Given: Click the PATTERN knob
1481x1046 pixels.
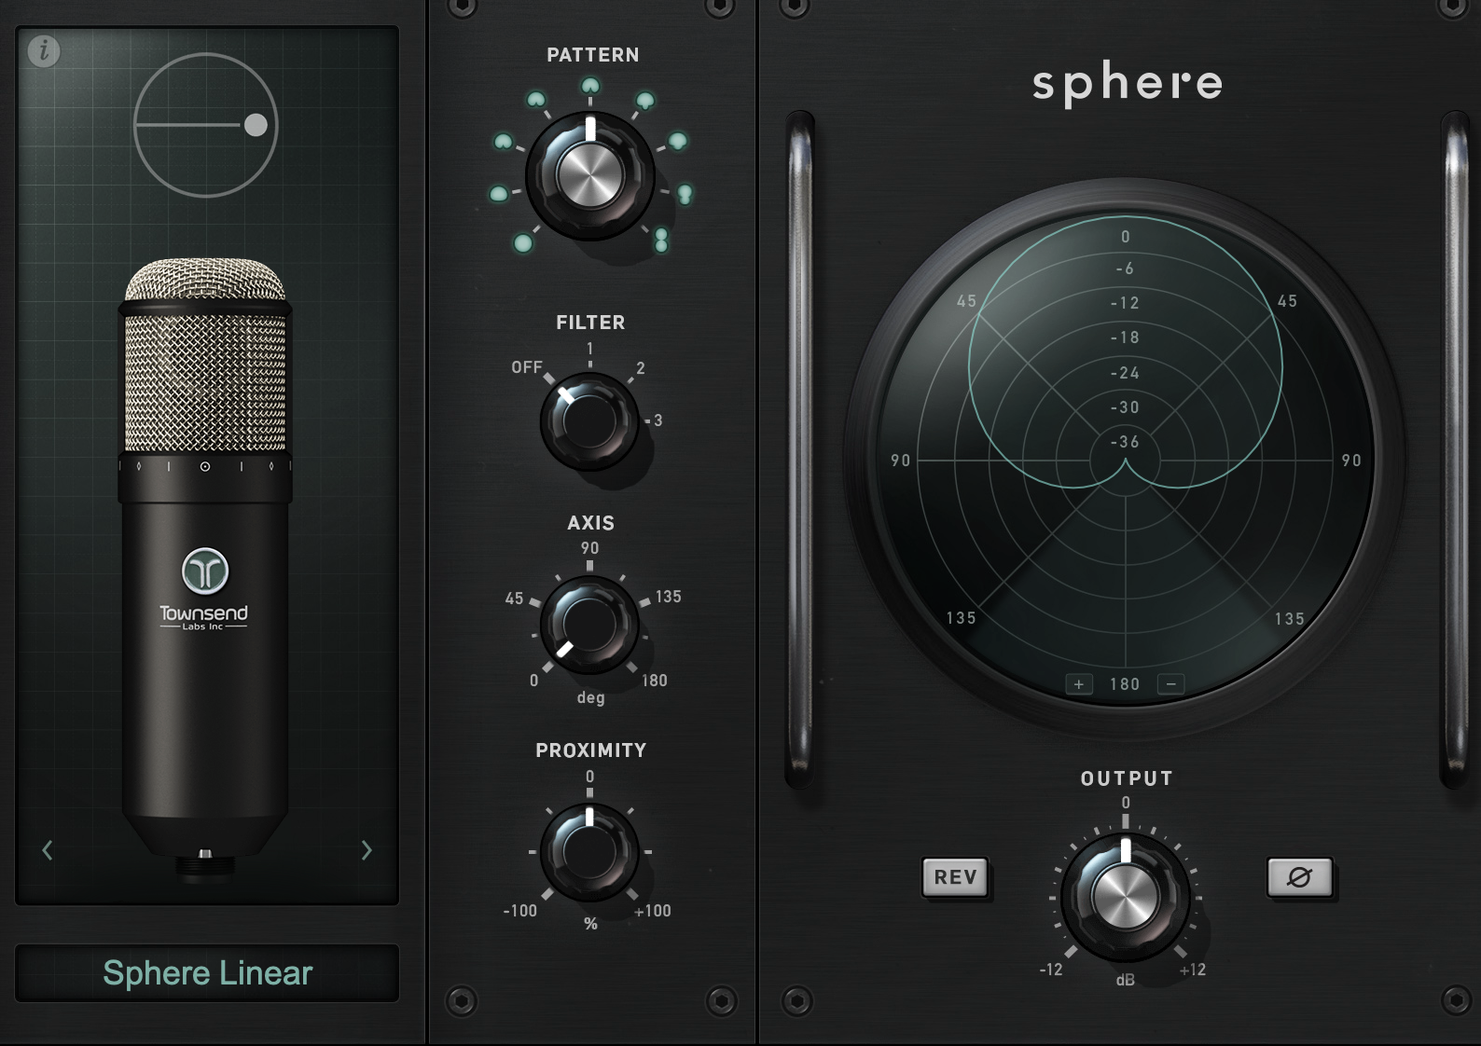Looking at the screenshot, I should click(589, 175).
